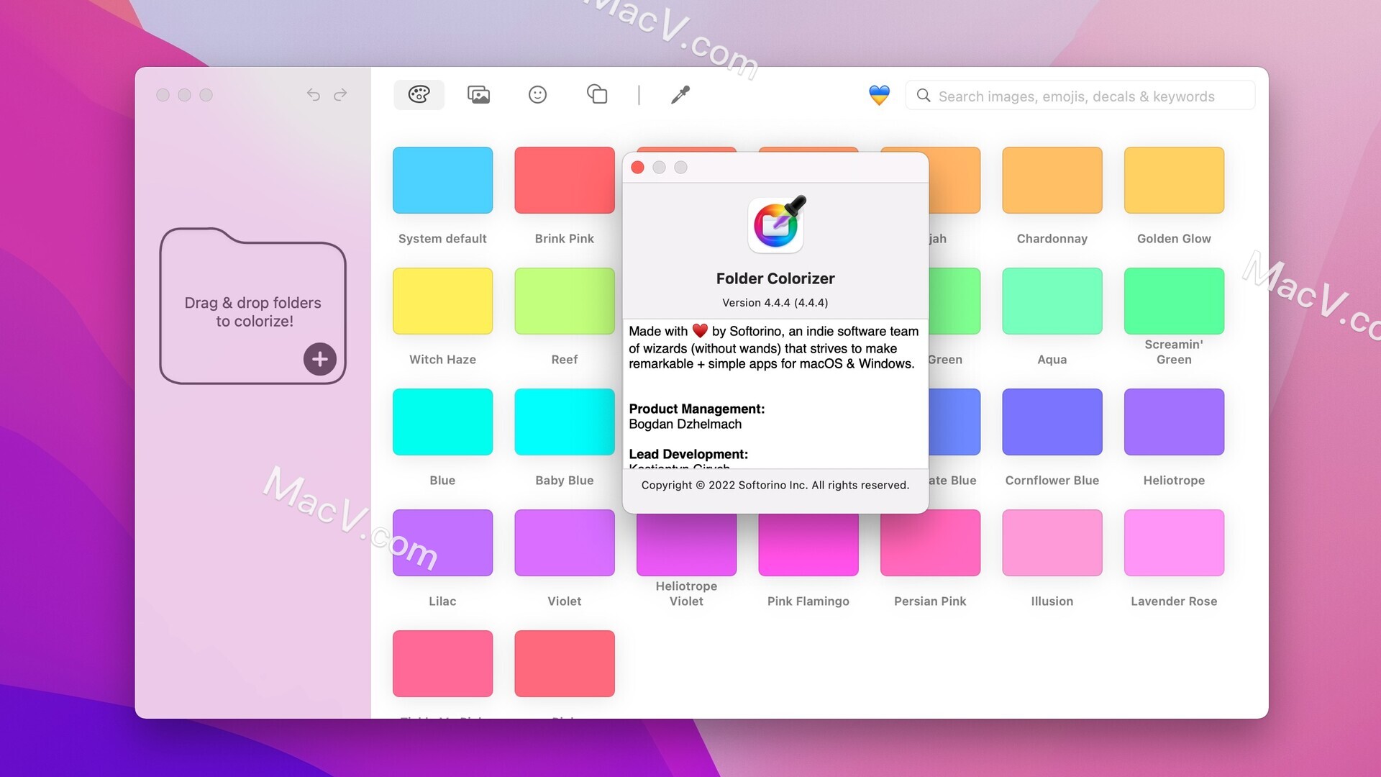
Task: Choose the Golden Glow color swatch
Action: [1174, 180]
